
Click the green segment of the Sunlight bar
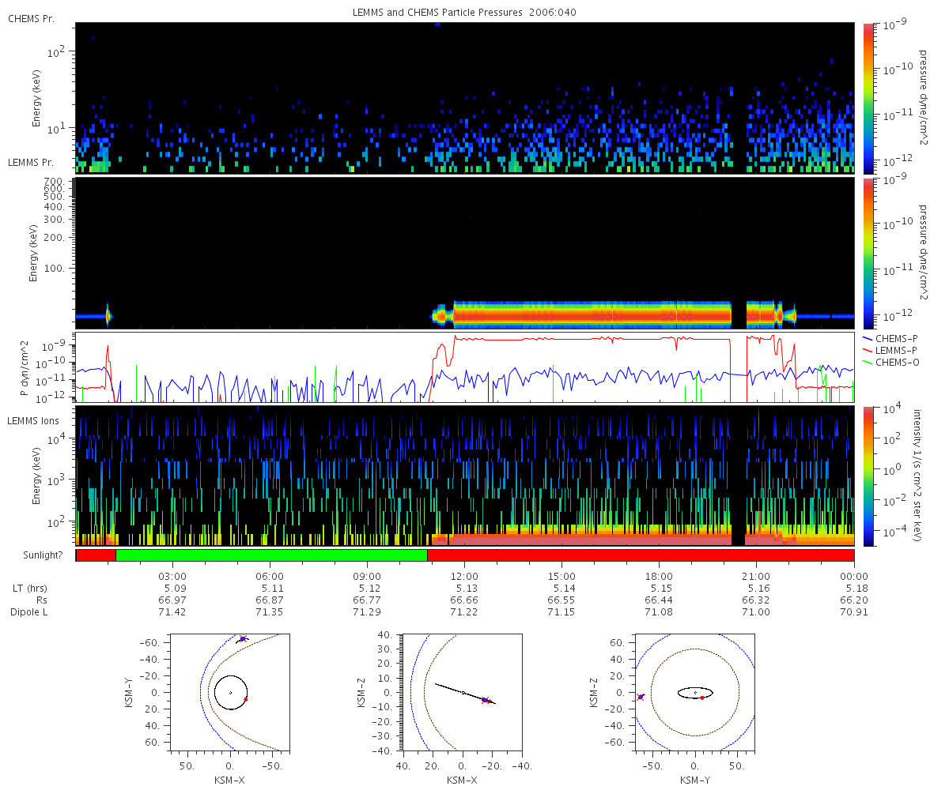tap(271, 555)
